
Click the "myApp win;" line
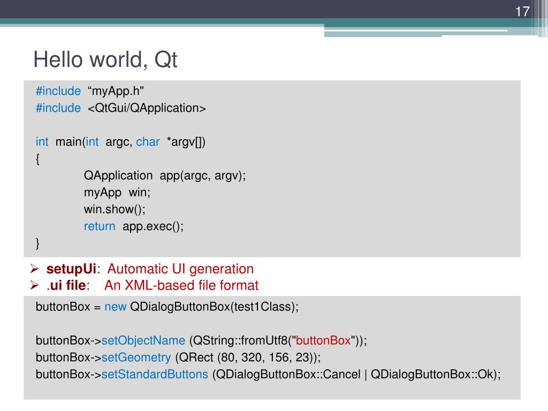click(x=117, y=193)
